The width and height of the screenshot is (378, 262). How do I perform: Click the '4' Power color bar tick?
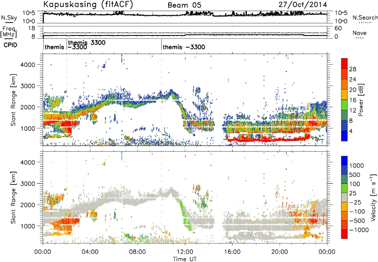coord(351,131)
